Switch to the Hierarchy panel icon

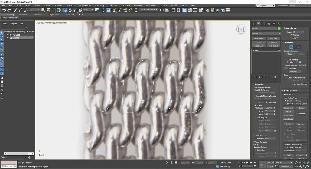pyautogui.click(x=264, y=24)
